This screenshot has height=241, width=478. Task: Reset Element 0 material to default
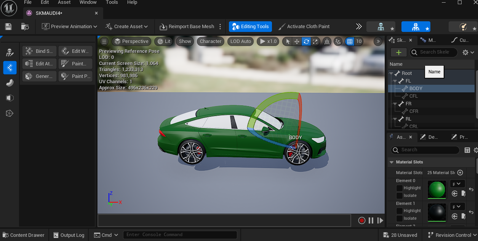[471, 189]
